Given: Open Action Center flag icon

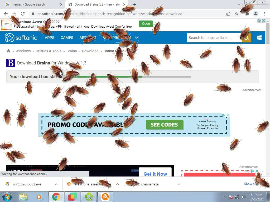Looking at the screenshot, I should coord(231,197).
